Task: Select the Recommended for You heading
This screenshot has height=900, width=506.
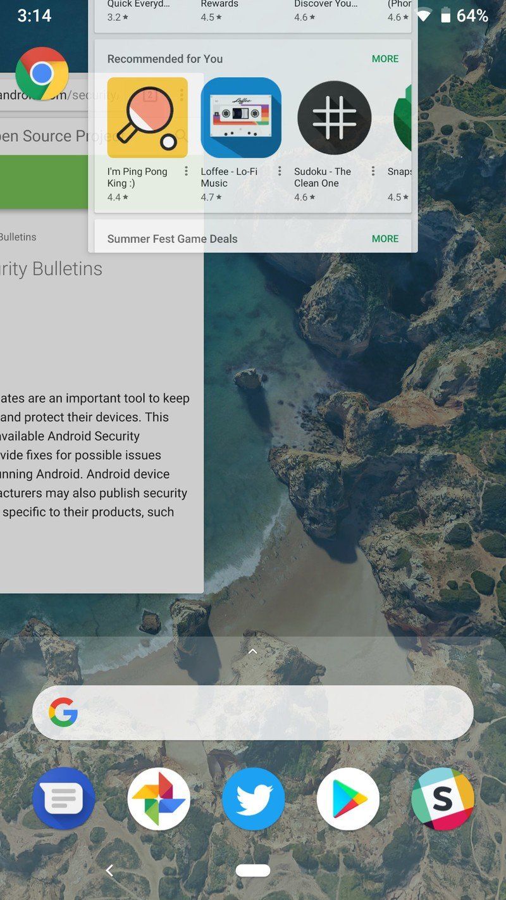Action: 165,59
